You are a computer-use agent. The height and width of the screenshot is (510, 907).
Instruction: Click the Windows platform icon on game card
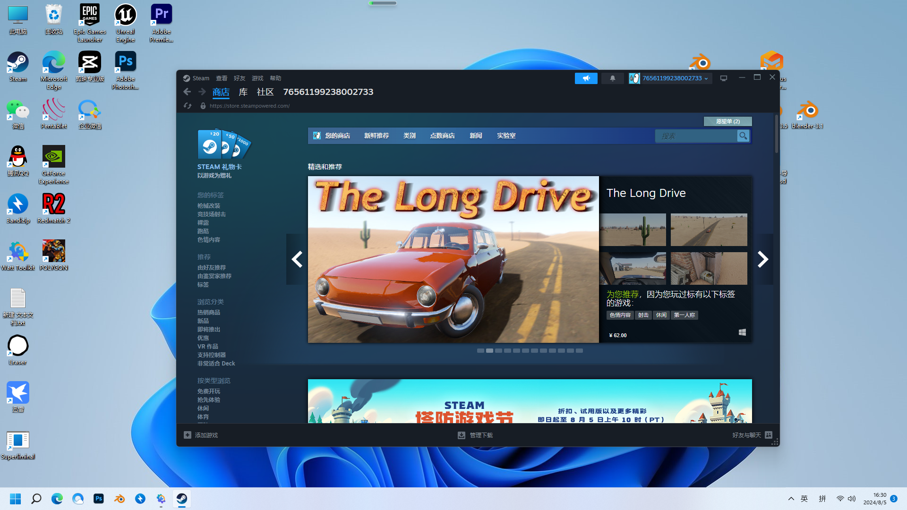[x=742, y=332]
